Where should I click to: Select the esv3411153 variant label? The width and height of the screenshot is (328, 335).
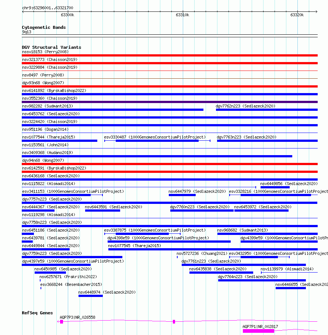click(73, 191)
